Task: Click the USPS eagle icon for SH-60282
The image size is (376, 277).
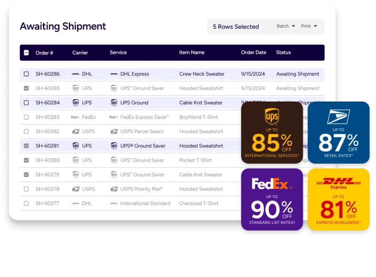Action: pos(76,132)
